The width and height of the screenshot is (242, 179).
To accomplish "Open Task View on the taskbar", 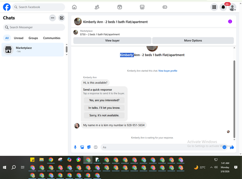I will pyautogui.click(x=23, y=167).
